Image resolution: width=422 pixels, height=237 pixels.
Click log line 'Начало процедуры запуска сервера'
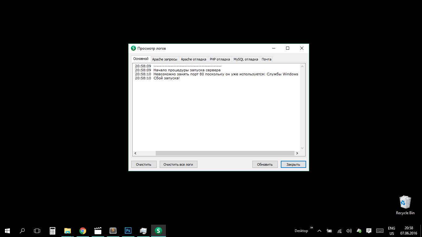[x=187, y=70]
